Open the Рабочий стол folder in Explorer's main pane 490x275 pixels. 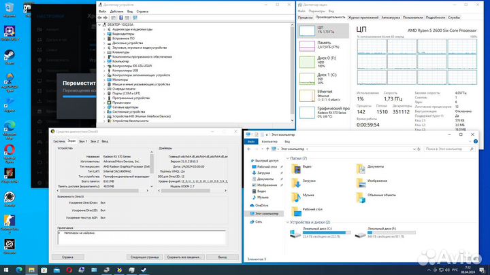pyautogui.click(x=307, y=211)
